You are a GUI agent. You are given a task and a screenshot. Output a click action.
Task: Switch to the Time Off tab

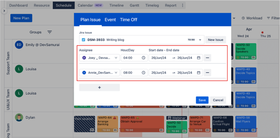pos(129,20)
